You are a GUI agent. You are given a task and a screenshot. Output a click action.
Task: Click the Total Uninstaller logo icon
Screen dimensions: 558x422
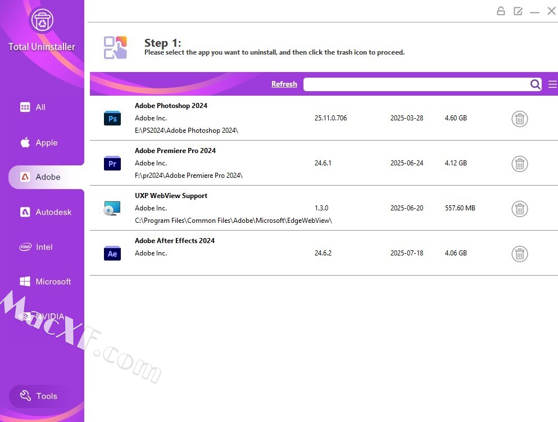42,20
